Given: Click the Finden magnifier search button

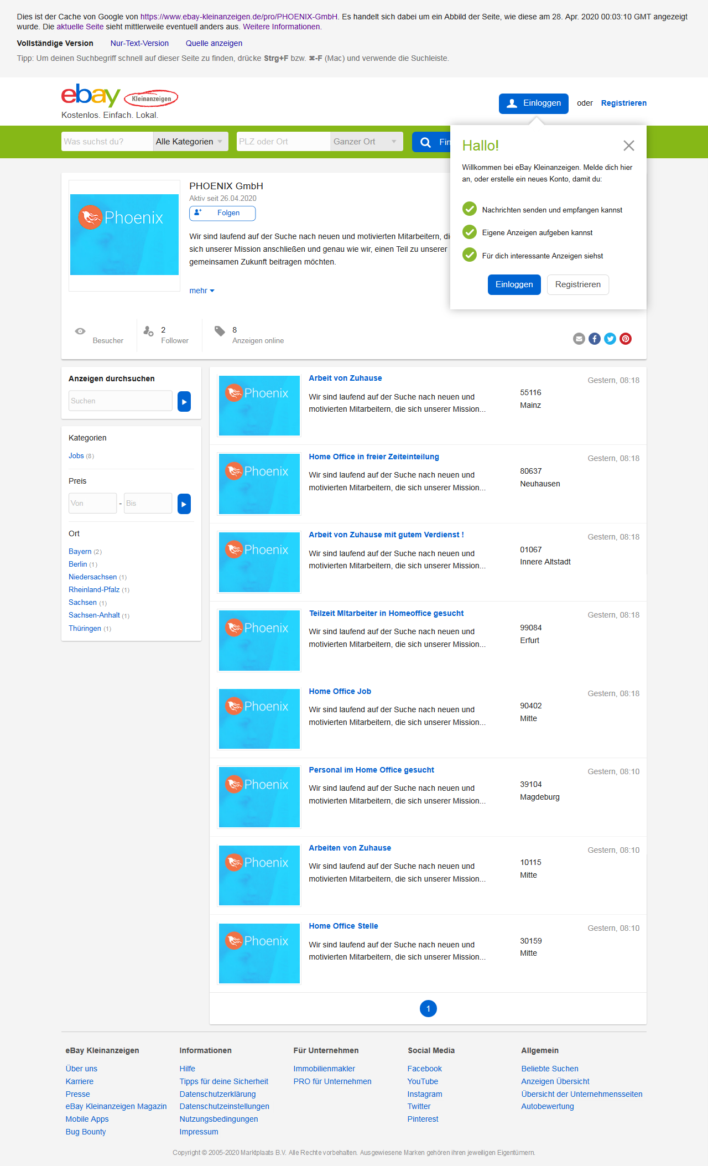Looking at the screenshot, I should pos(431,142).
